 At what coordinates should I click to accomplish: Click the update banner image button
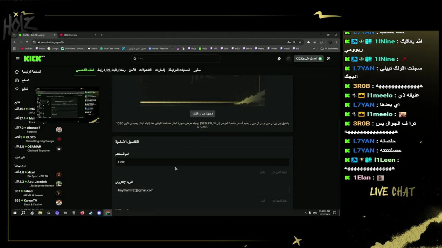tap(202, 113)
